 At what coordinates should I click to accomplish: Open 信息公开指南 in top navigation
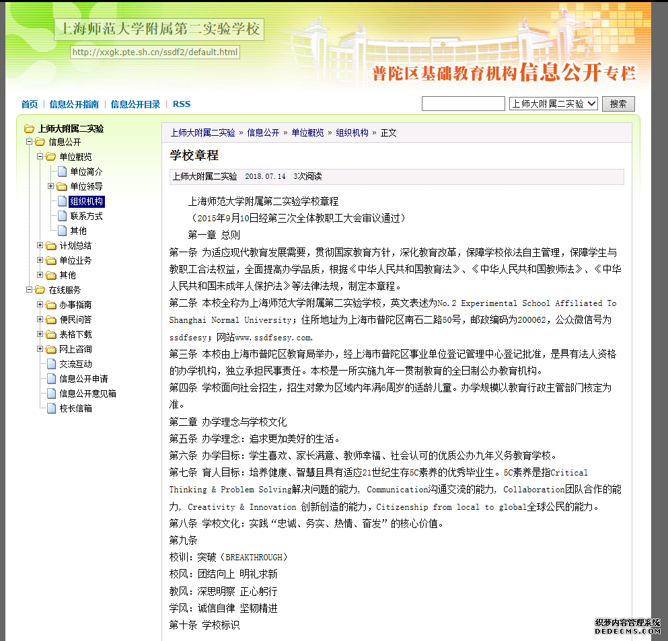pyautogui.click(x=74, y=104)
